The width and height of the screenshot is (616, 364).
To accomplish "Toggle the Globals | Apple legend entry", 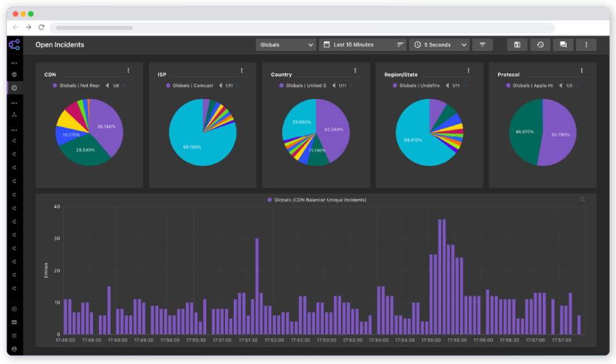I will coord(529,85).
